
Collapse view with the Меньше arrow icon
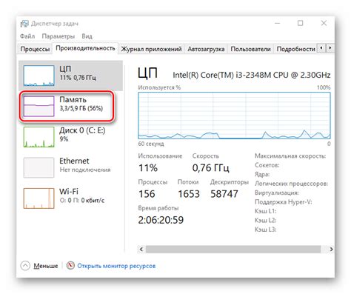coord(25,266)
